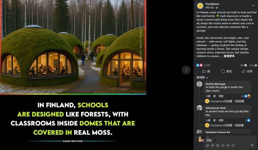This screenshot has height=150, width=258.
Task: Open avatar sticker icon in comment box
Action: pos(213,145)
